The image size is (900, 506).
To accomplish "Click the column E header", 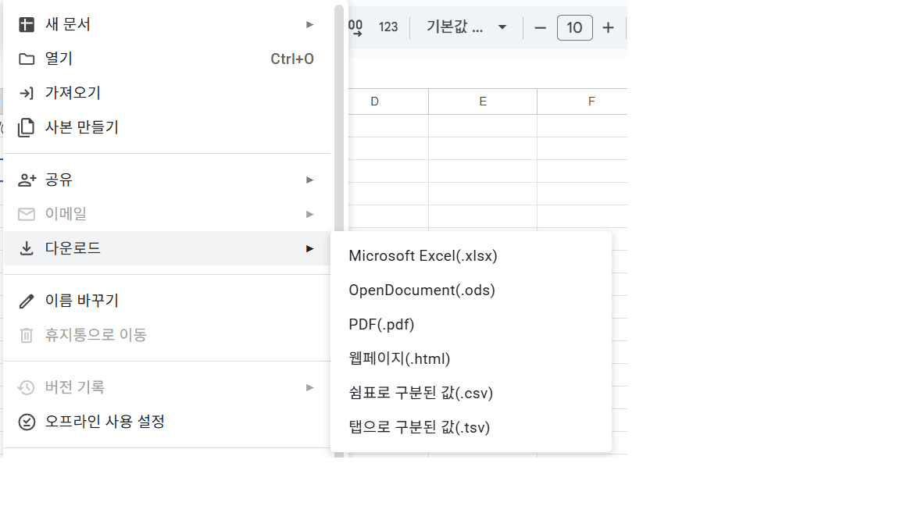I will [482, 101].
